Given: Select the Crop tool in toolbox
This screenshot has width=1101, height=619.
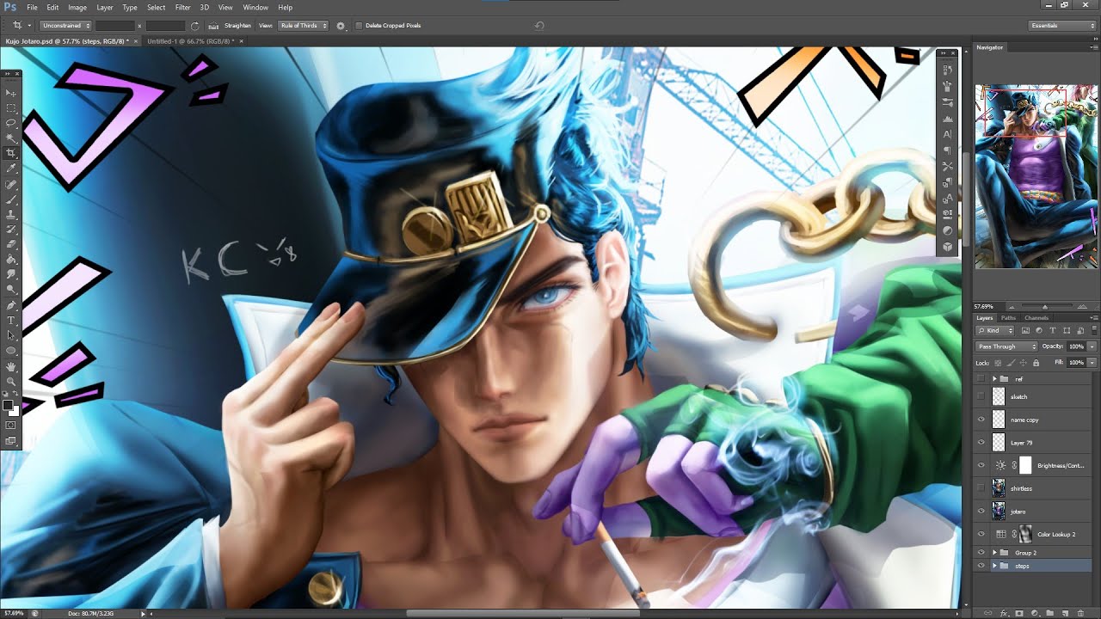Looking at the screenshot, I should [x=11, y=153].
